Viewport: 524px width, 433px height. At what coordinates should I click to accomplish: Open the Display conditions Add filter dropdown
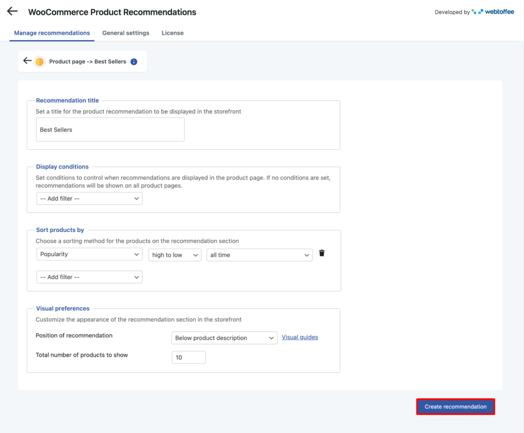89,199
